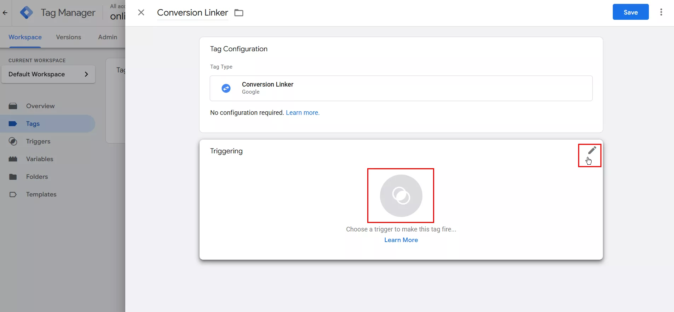Expand the Default Workspace selector
Viewport: 674px width, 312px height.
click(x=48, y=74)
